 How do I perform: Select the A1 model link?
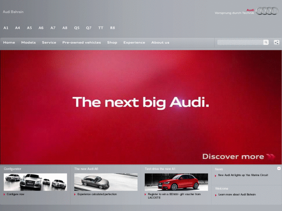click(x=6, y=28)
